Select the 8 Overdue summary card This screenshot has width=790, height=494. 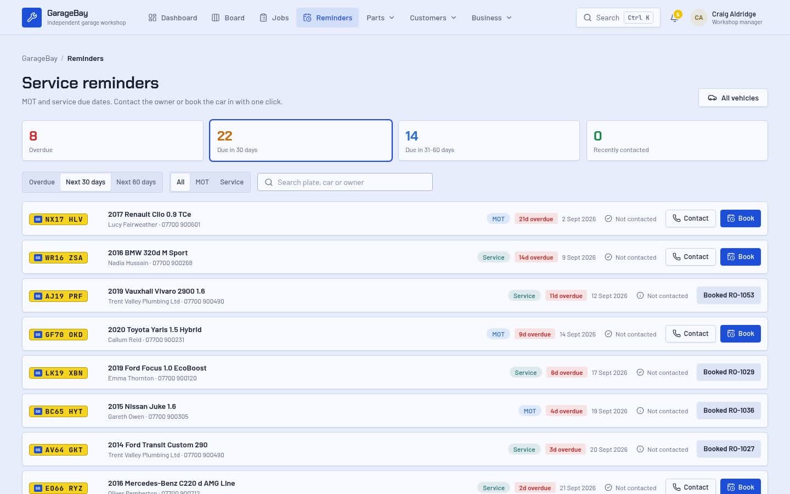pos(112,141)
